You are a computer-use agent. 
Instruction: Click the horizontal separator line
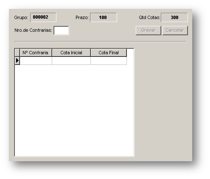tap(101, 42)
